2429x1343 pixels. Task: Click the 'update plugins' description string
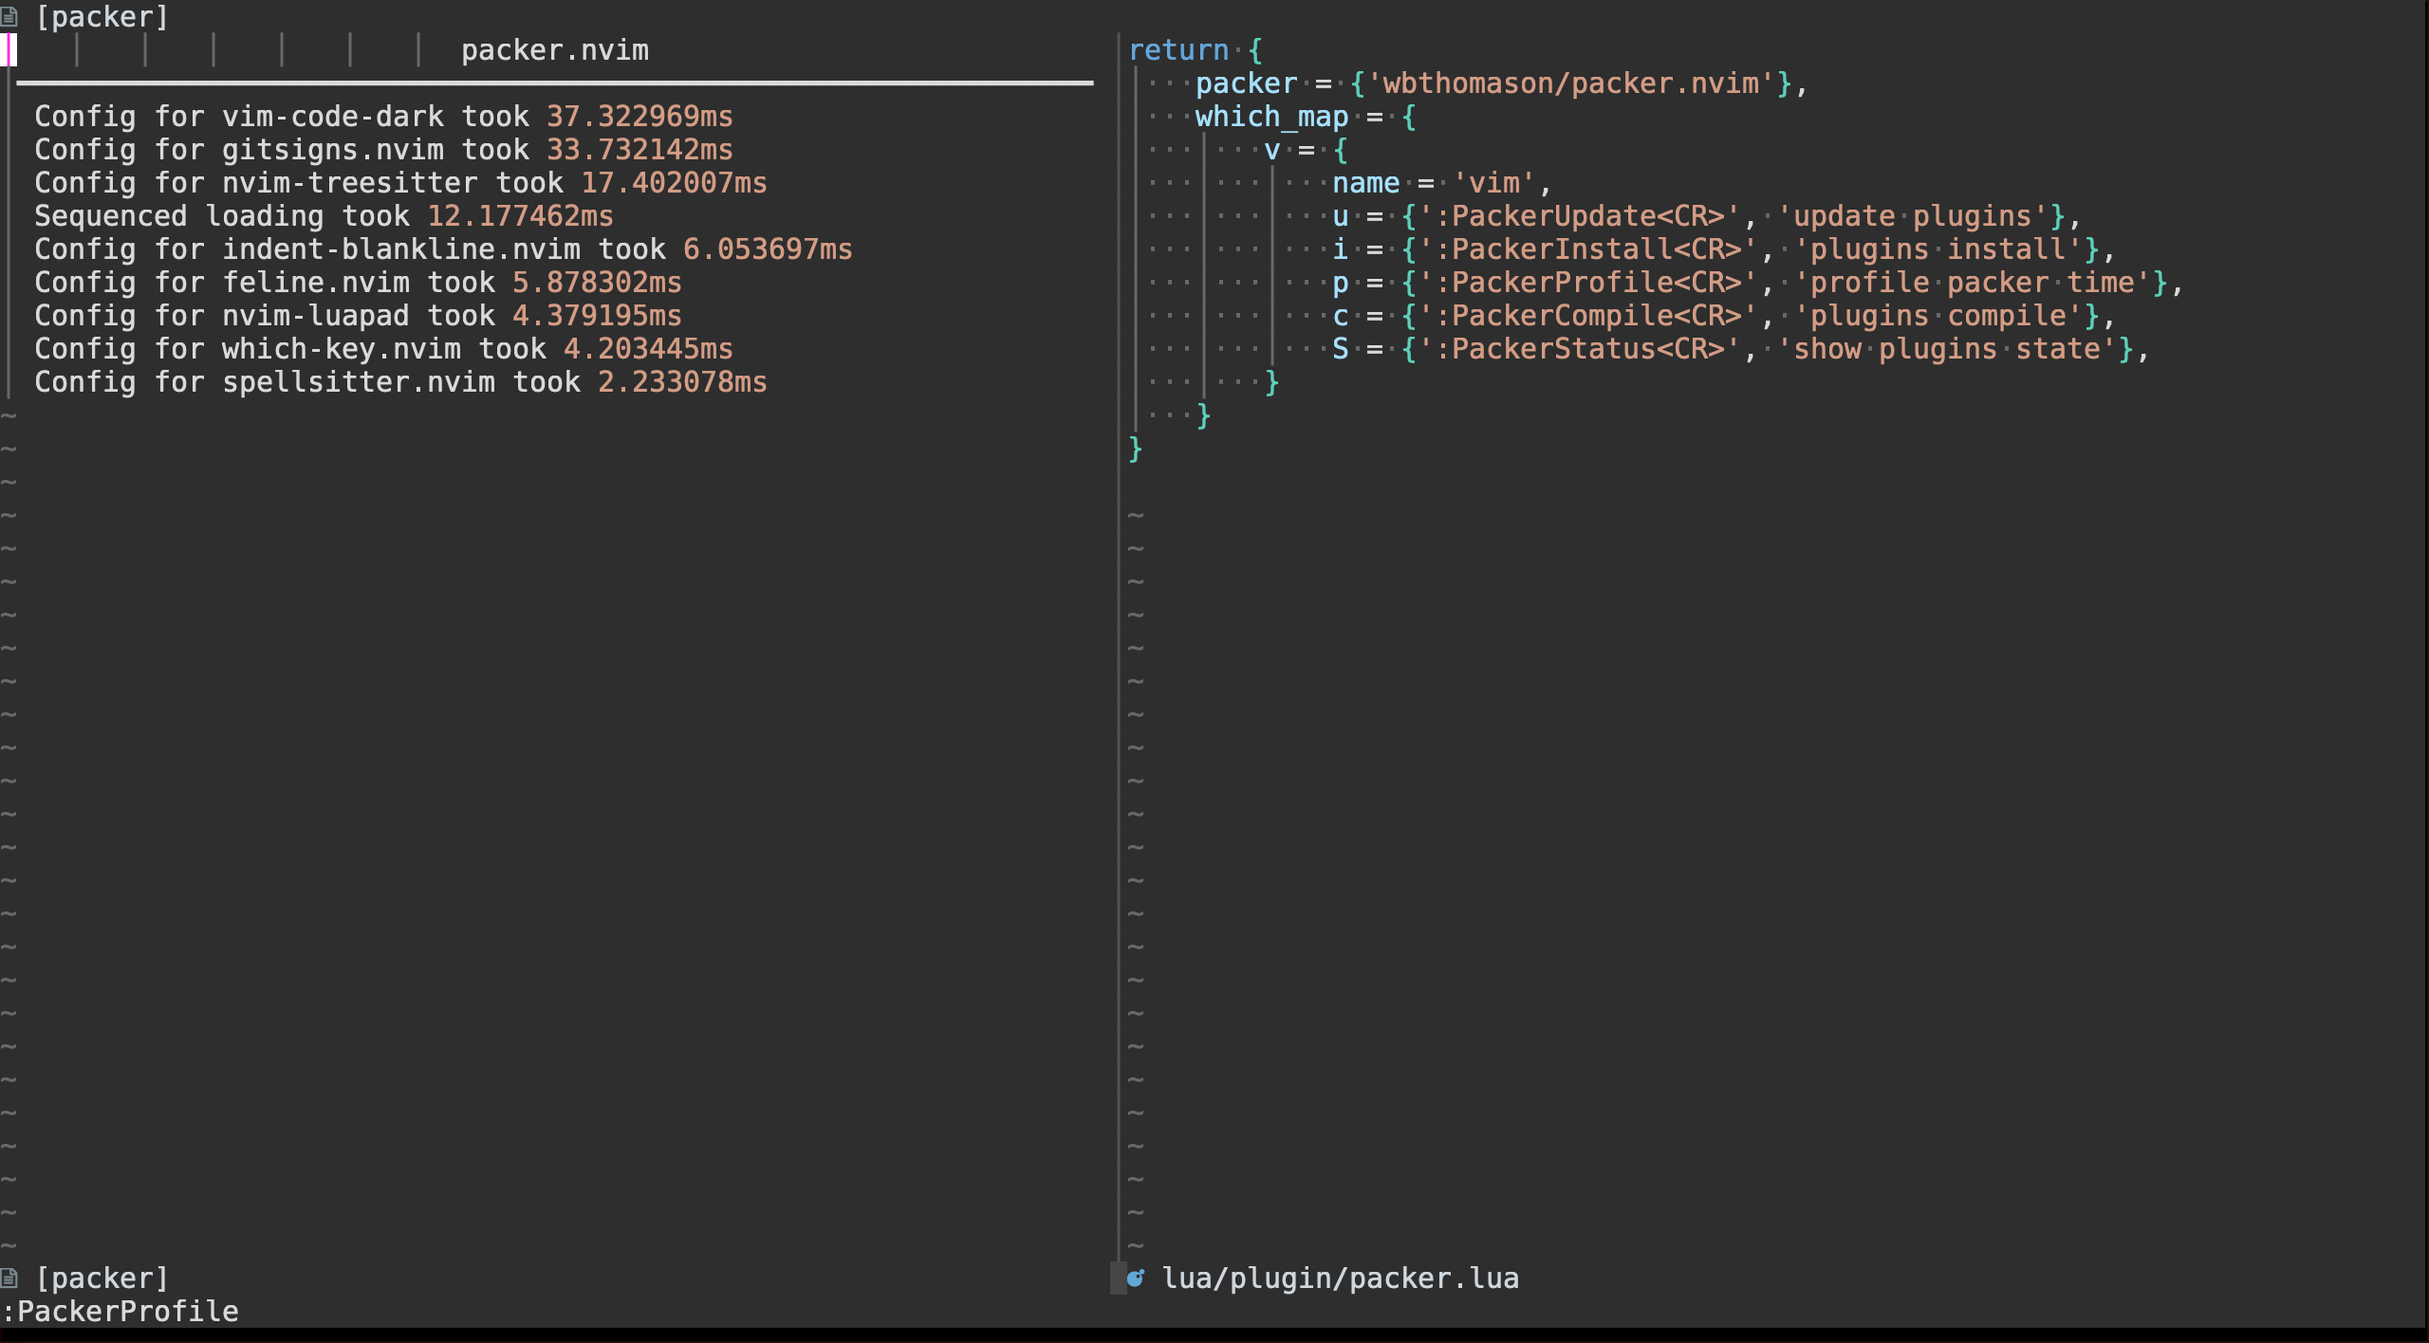1912,216
